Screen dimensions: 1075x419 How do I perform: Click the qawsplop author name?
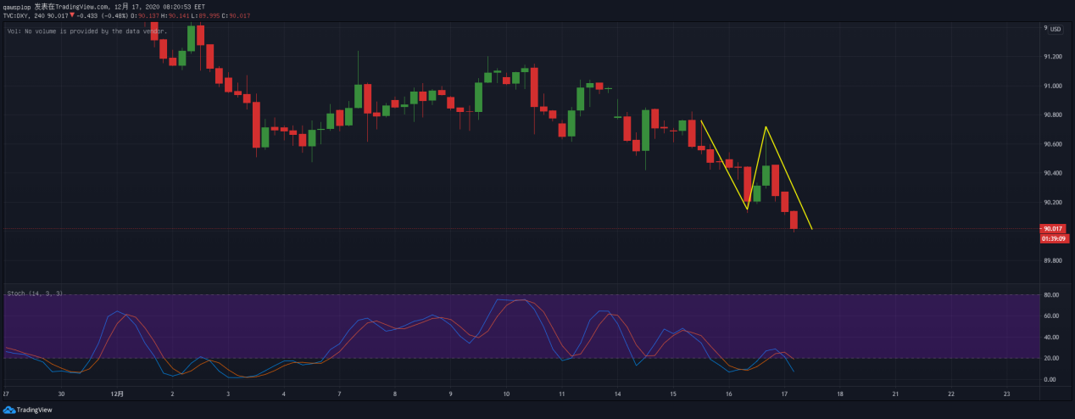pos(16,6)
